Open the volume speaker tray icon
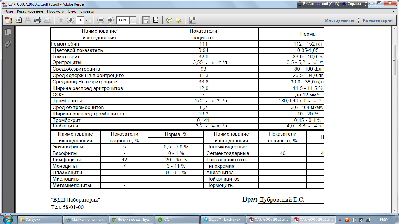399x224 pixels. tap(354, 220)
